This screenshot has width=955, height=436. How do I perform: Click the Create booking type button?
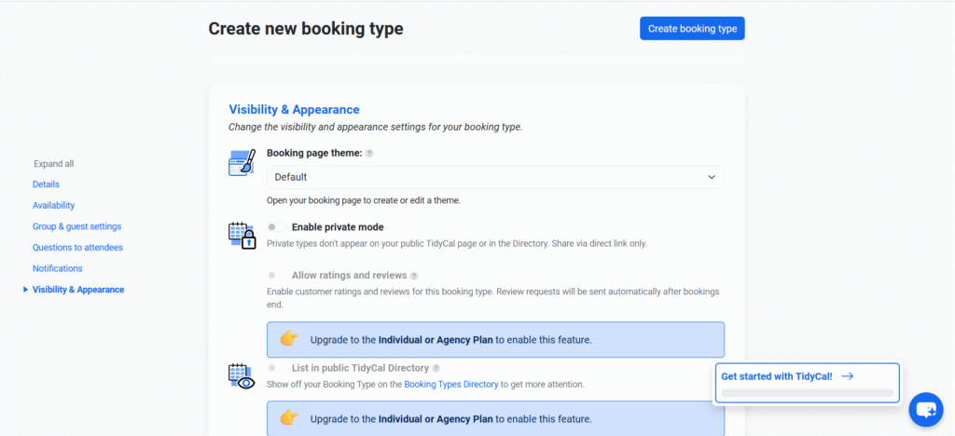click(x=692, y=29)
